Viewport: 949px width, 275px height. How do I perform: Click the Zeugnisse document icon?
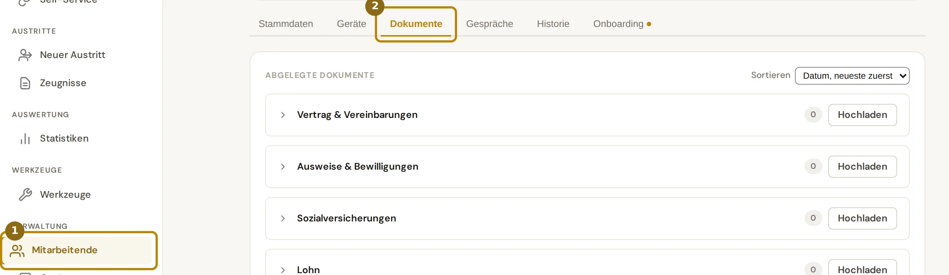click(25, 83)
